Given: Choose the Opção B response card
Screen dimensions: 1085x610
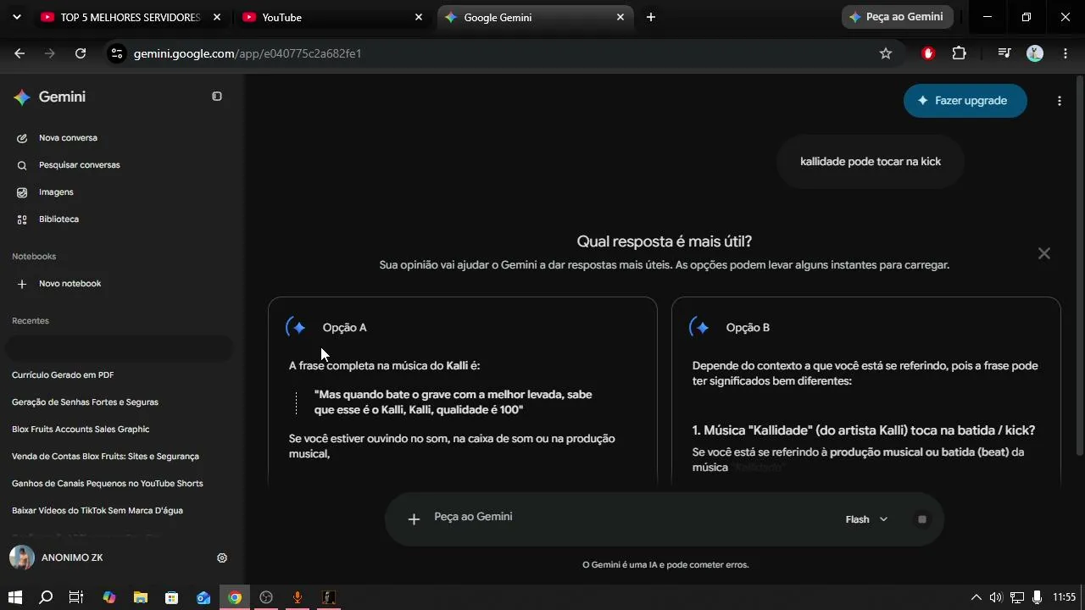Looking at the screenshot, I should [x=866, y=391].
